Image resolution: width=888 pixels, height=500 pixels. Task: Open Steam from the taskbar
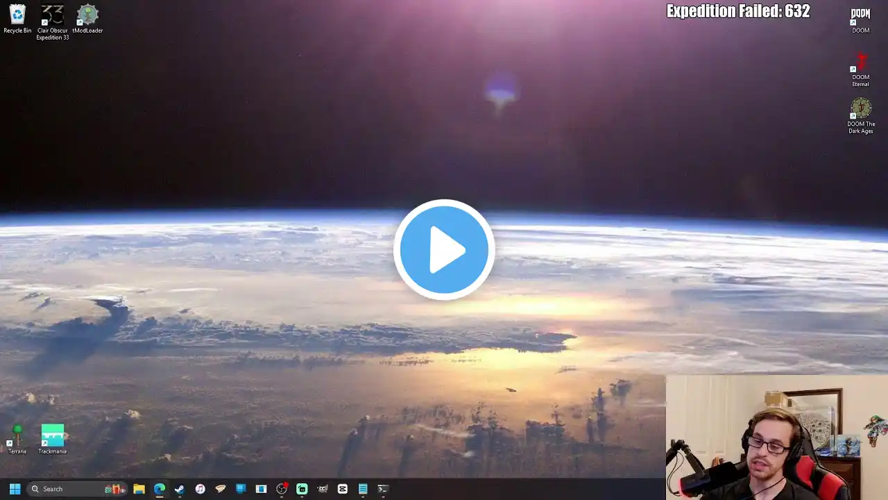tap(180, 489)
